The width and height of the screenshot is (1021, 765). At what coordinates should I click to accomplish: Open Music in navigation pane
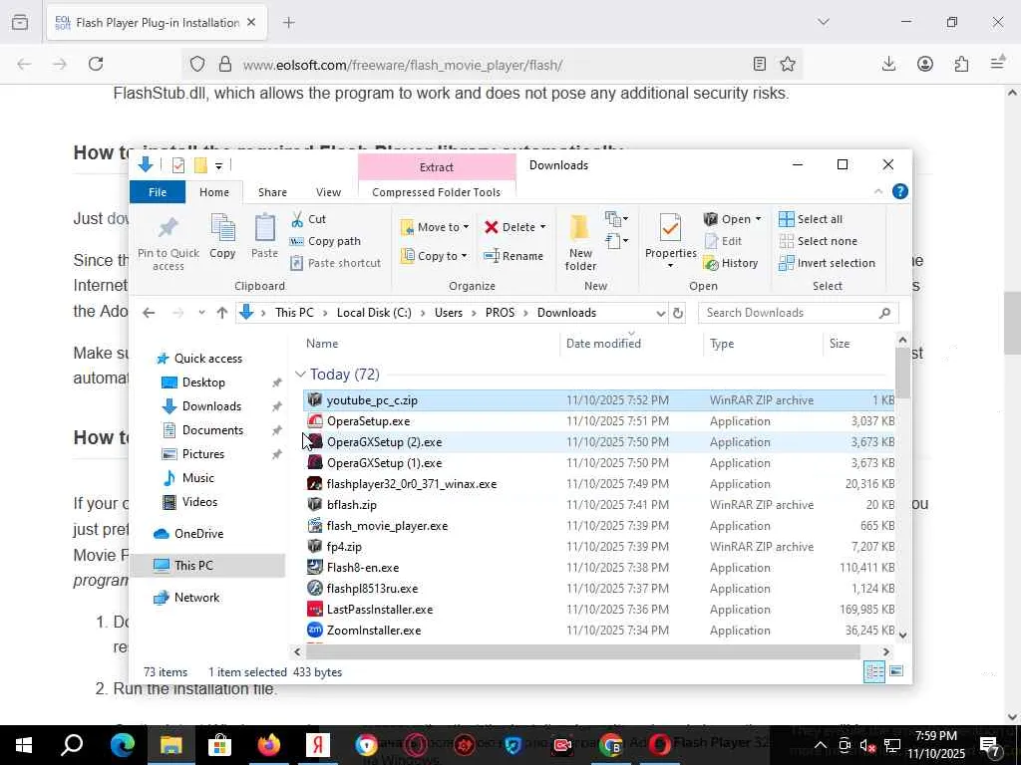click(x=198, y=478)
